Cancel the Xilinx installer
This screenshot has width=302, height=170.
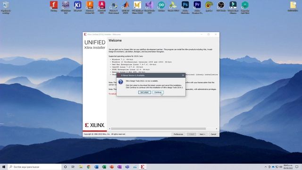click(x=213, y=134)
